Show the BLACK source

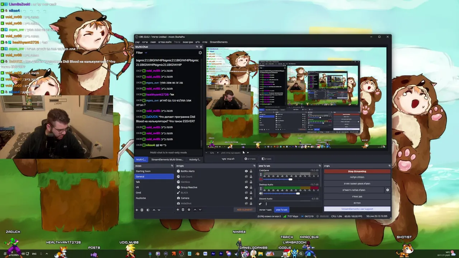coord(246,193)
